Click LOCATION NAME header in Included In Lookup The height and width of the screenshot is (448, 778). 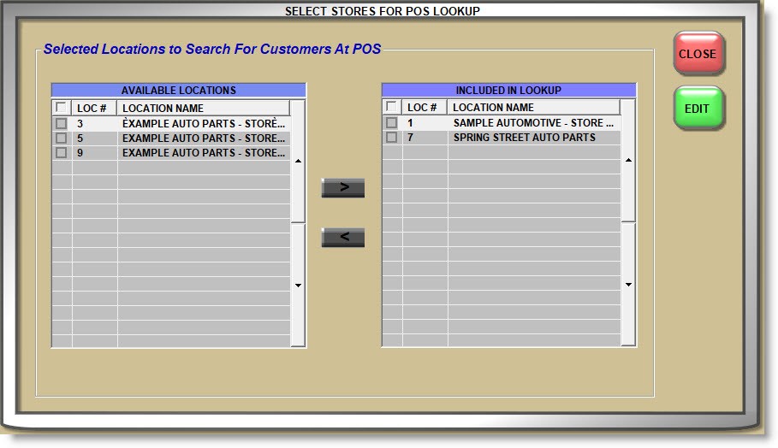click(533, 108)
